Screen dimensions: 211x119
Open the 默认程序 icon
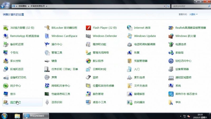pos(88,61)
